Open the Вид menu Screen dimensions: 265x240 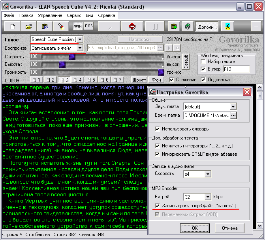pyautogui.click(x=89, y=15)
